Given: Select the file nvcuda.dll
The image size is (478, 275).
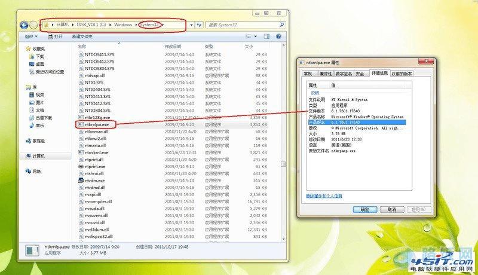Looking at the screenshot, I should (x=95, y=209).
